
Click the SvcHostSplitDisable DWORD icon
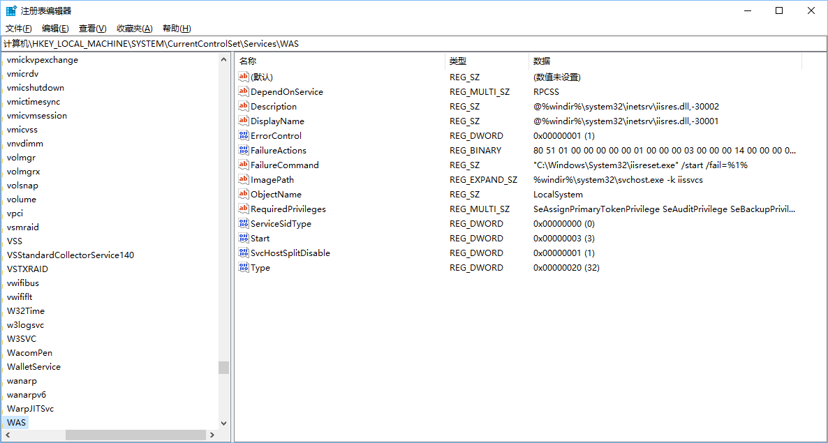tap(244, 253)
